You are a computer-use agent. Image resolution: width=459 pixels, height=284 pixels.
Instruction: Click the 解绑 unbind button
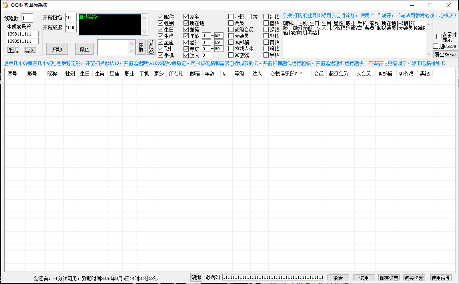coord(196,278)
